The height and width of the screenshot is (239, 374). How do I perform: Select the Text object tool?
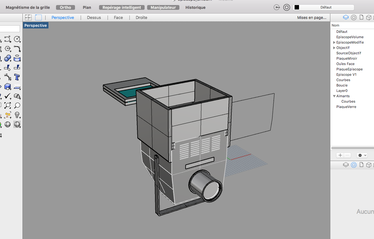(x=17, y=77)
